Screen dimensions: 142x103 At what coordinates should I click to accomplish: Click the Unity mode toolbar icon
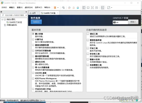[x=97, y=8]
